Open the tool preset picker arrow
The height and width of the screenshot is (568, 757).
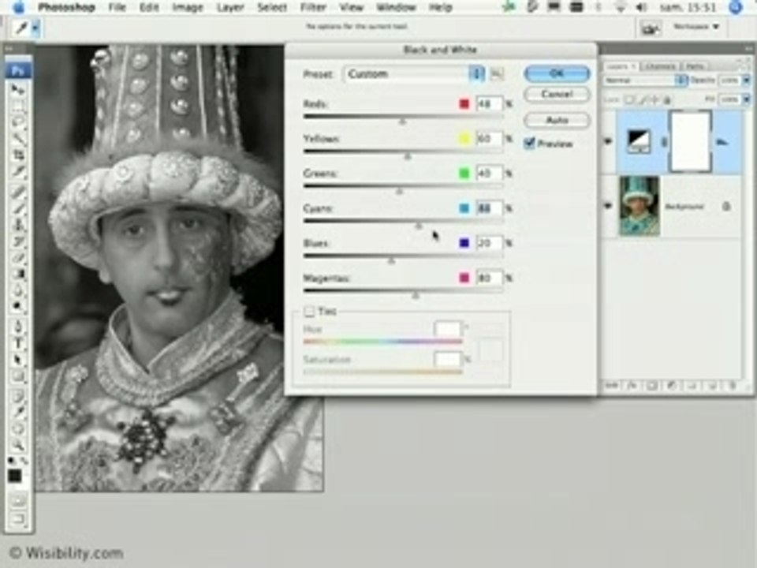[x=35, y=28]
